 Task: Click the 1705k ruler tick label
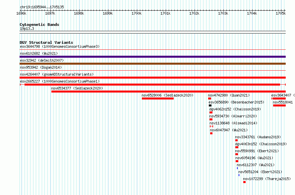(x=281, y=13)
